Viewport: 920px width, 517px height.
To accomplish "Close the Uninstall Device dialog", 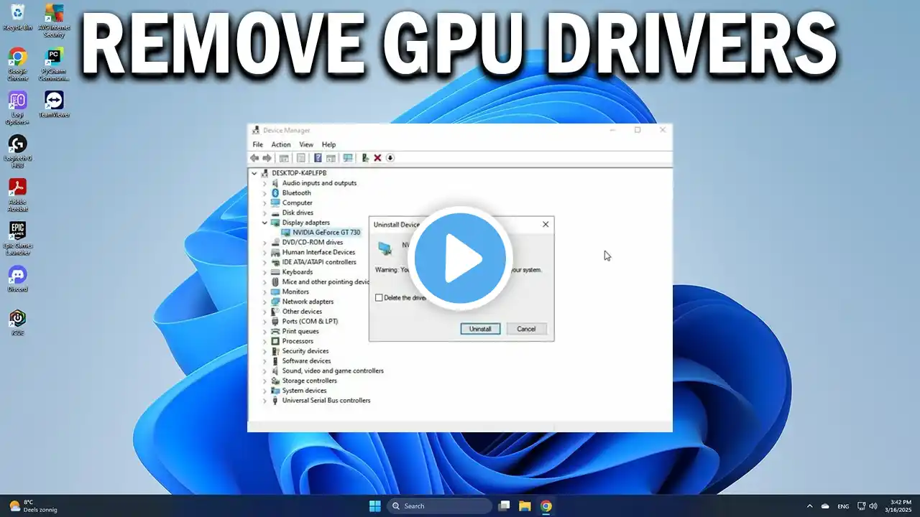I will [546, 224].
